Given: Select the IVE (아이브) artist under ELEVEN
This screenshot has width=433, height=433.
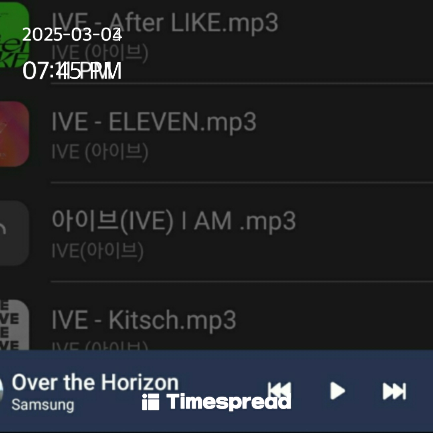Looking at the screenshot, I should tap(100, 152).
